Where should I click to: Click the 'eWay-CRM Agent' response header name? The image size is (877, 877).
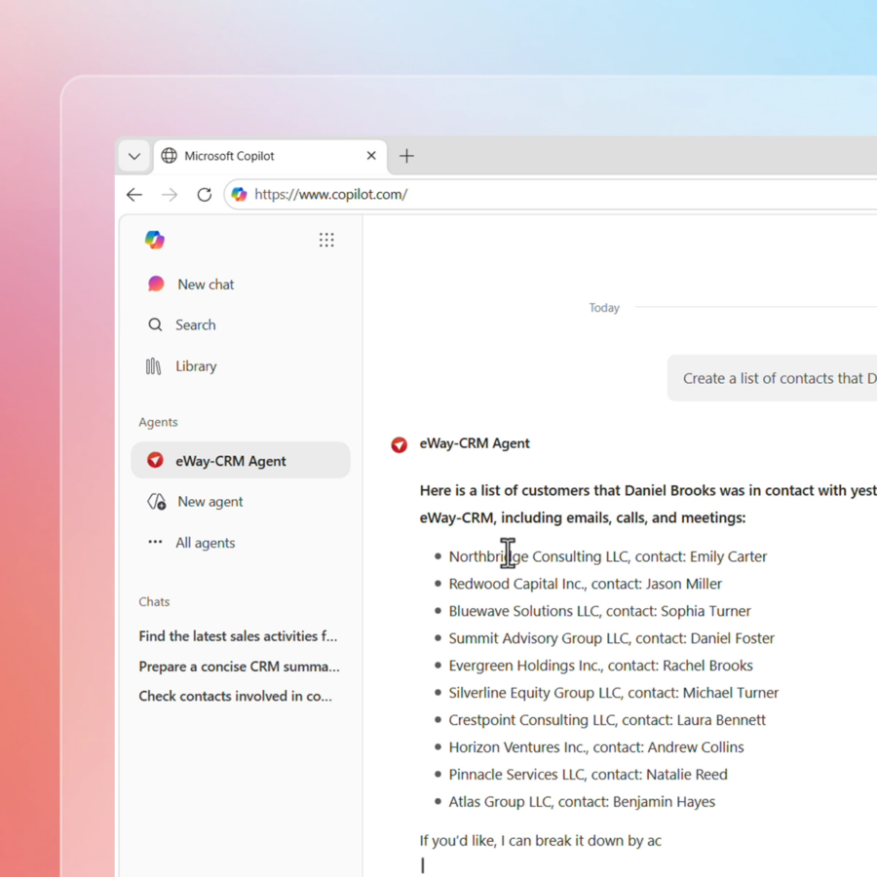pyautogui.click(x=475, y=443)
